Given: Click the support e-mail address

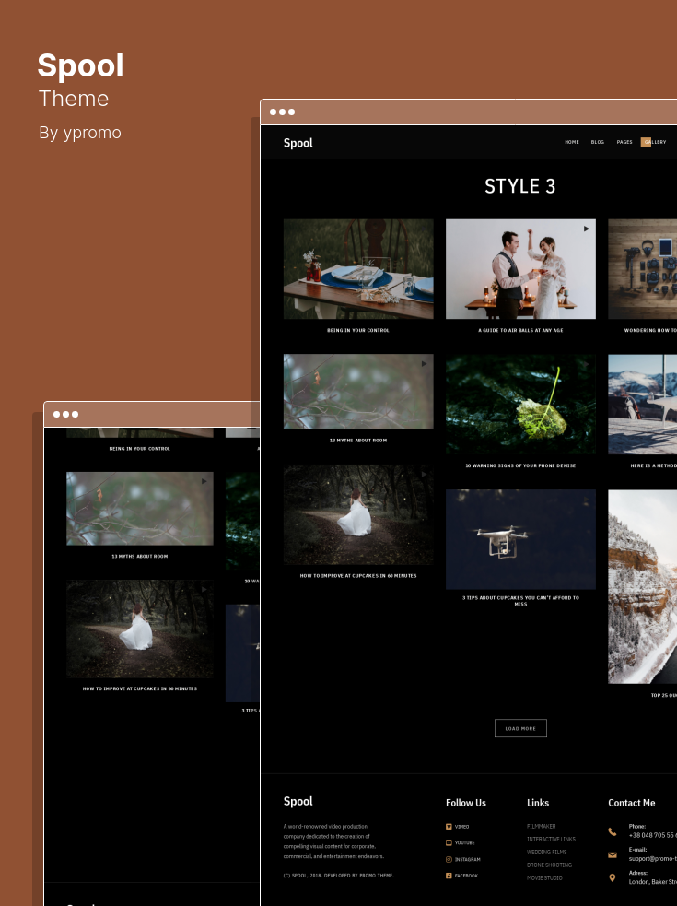Looking at the screenshot, I should pyautogui.click(x=653, y=859).
